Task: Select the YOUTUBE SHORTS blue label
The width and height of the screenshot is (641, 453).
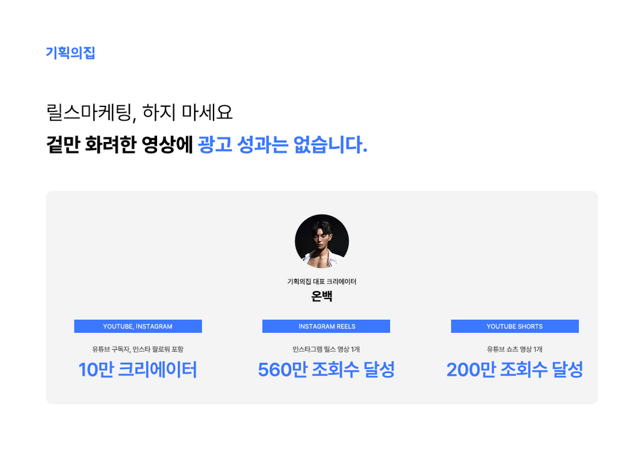Action: 515,327
